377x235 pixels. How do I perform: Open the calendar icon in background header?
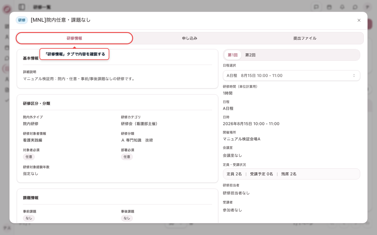pyautogui.click(x=329, y=7)
